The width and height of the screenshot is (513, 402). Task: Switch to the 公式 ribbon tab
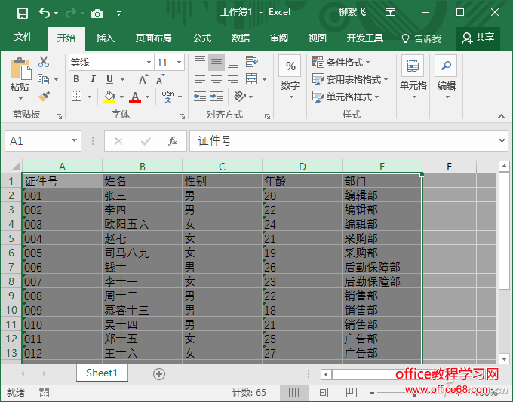click(x=202, y=38)
